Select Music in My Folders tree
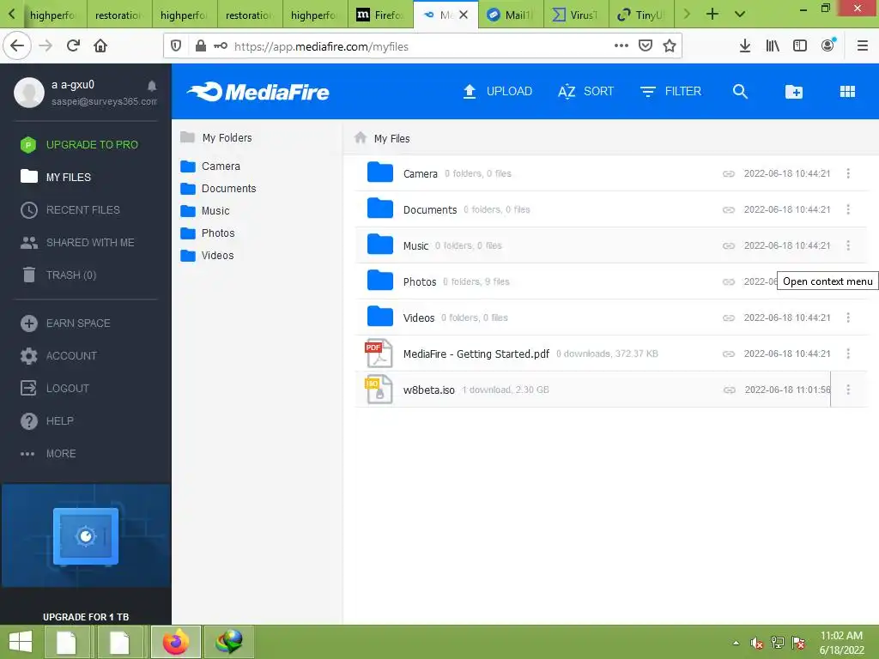The height and width of the screenshot is (659, 879). point(205,211)
